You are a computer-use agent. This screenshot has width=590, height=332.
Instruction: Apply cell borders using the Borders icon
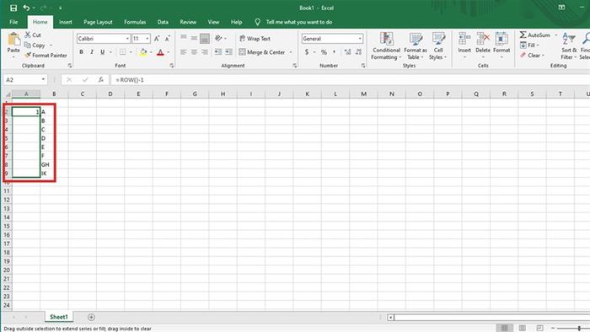point(123,52)
